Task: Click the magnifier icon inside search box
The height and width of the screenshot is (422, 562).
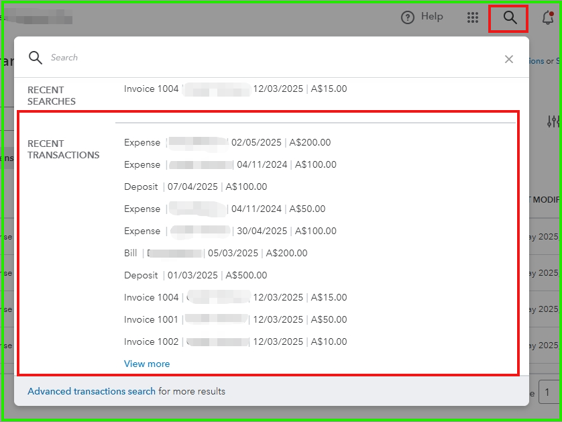Action: pyautogui.click(x=36, y=58)
